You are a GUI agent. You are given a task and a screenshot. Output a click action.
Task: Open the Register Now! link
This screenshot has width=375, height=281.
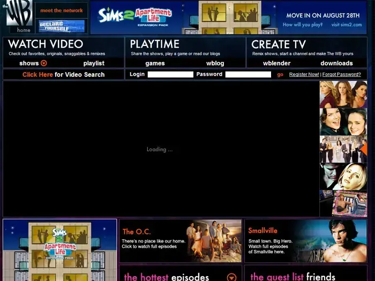pos(304,74)
